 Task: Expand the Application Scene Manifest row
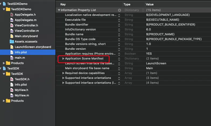(x=63, y=58)
